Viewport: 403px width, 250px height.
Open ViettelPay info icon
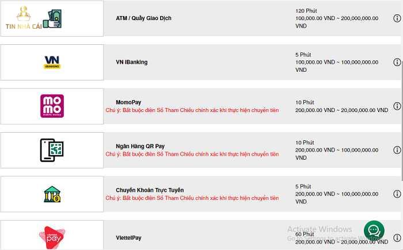point(397,238)
